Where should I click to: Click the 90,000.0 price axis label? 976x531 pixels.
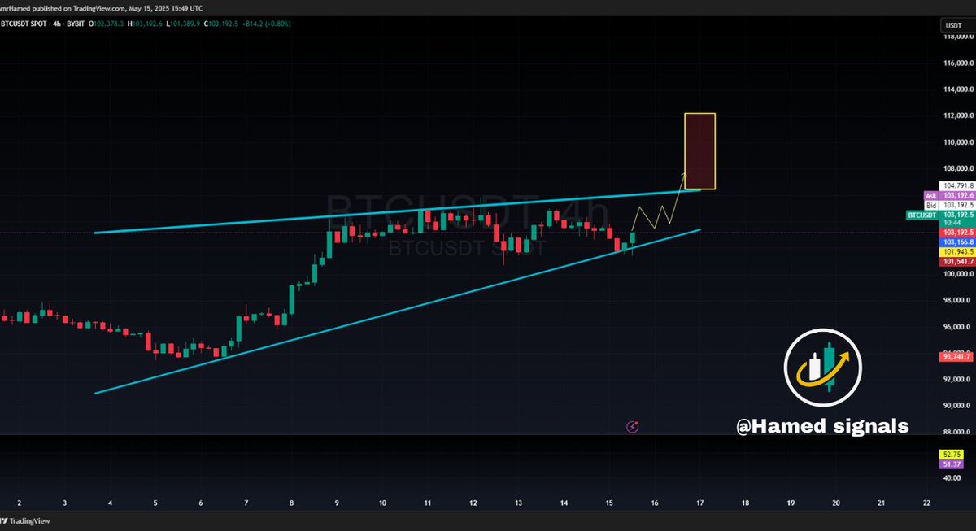click(x=957, y=405)
